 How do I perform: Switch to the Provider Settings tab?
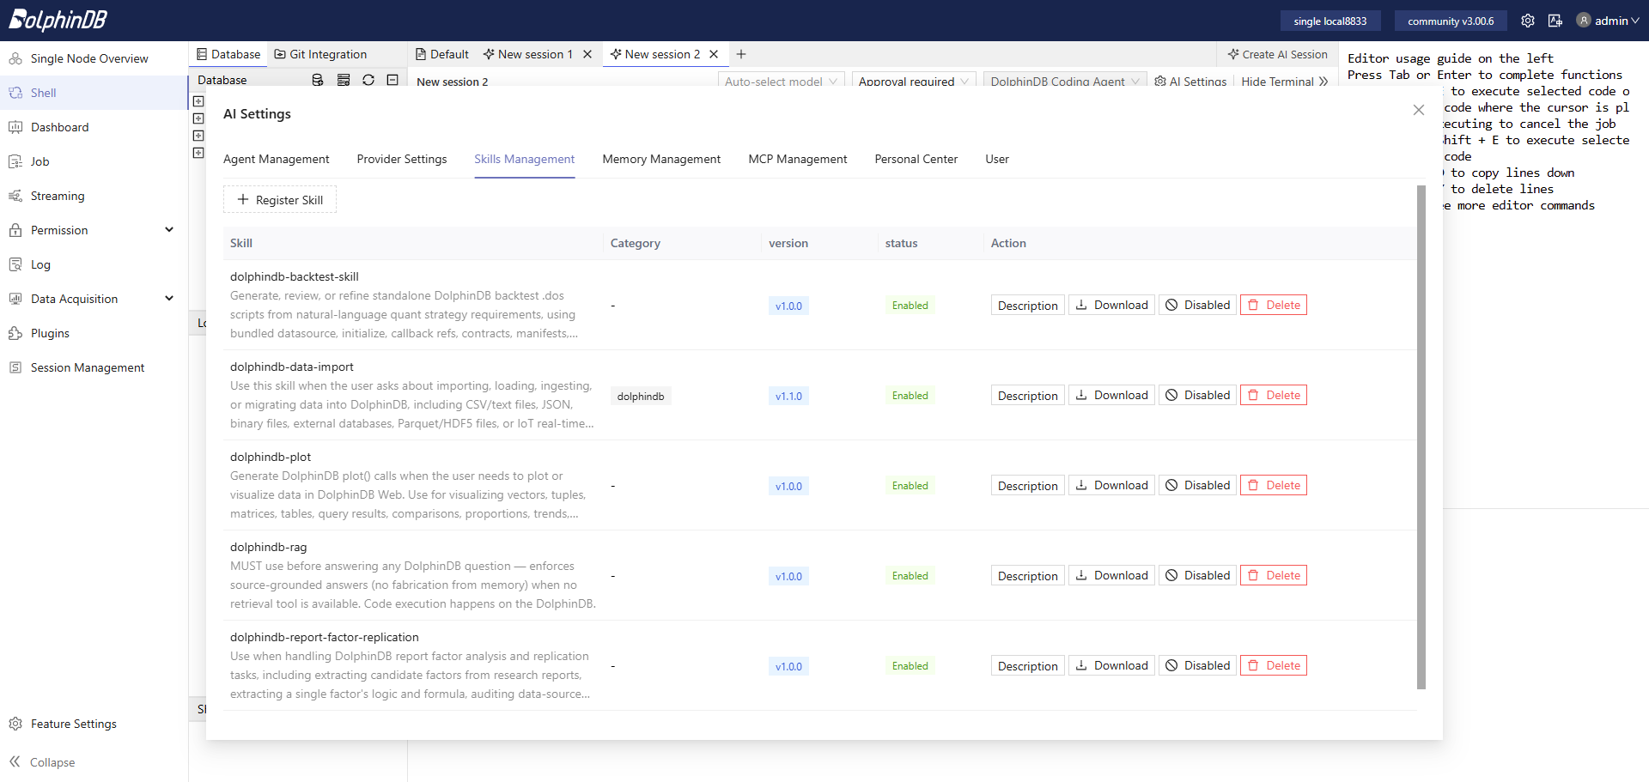pos(402,159)
